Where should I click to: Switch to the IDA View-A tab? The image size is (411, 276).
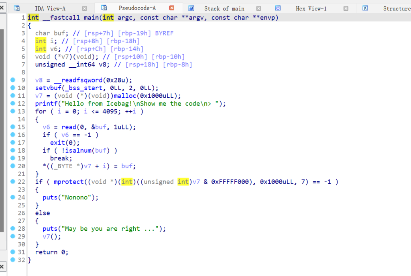click(x=51, y=8)
